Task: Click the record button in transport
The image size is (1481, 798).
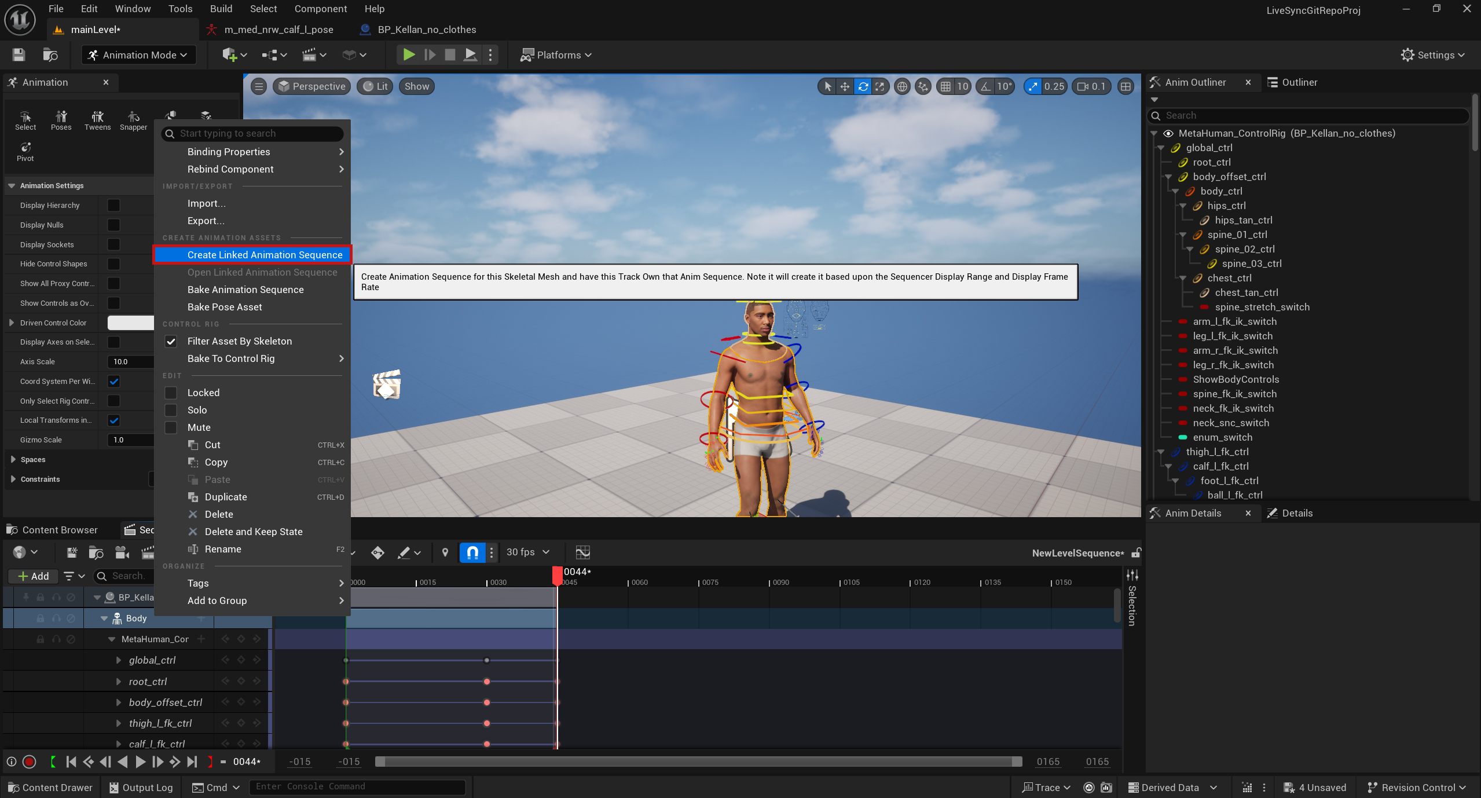Action: [x=29, y=762]
